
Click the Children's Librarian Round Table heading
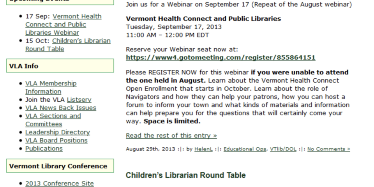pyautogui.click(x=185, y=175)
